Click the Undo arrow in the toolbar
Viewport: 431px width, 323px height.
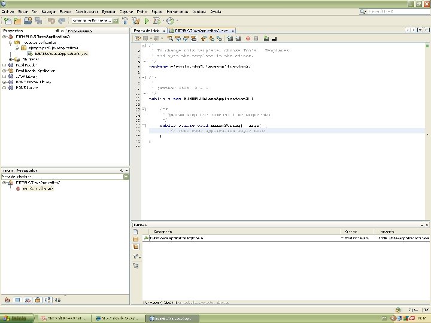(51, 21)
